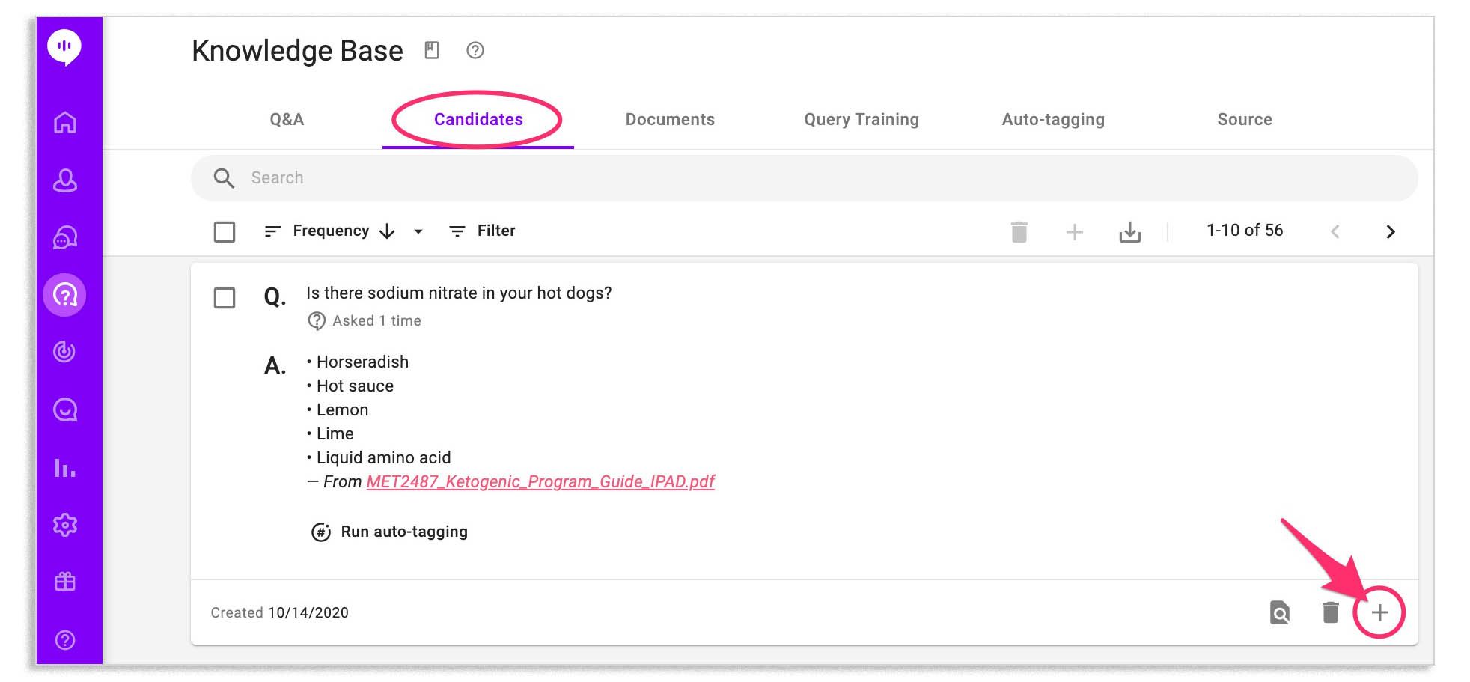Toggle the Frequency sort direction arrow
This screenshot has width=1470, height=682.
[x=387, y=231]
